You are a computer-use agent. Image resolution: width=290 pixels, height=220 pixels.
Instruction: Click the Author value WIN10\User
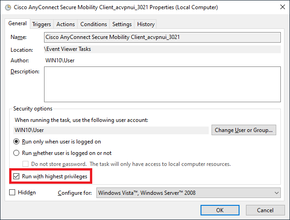tap(60, 60)
